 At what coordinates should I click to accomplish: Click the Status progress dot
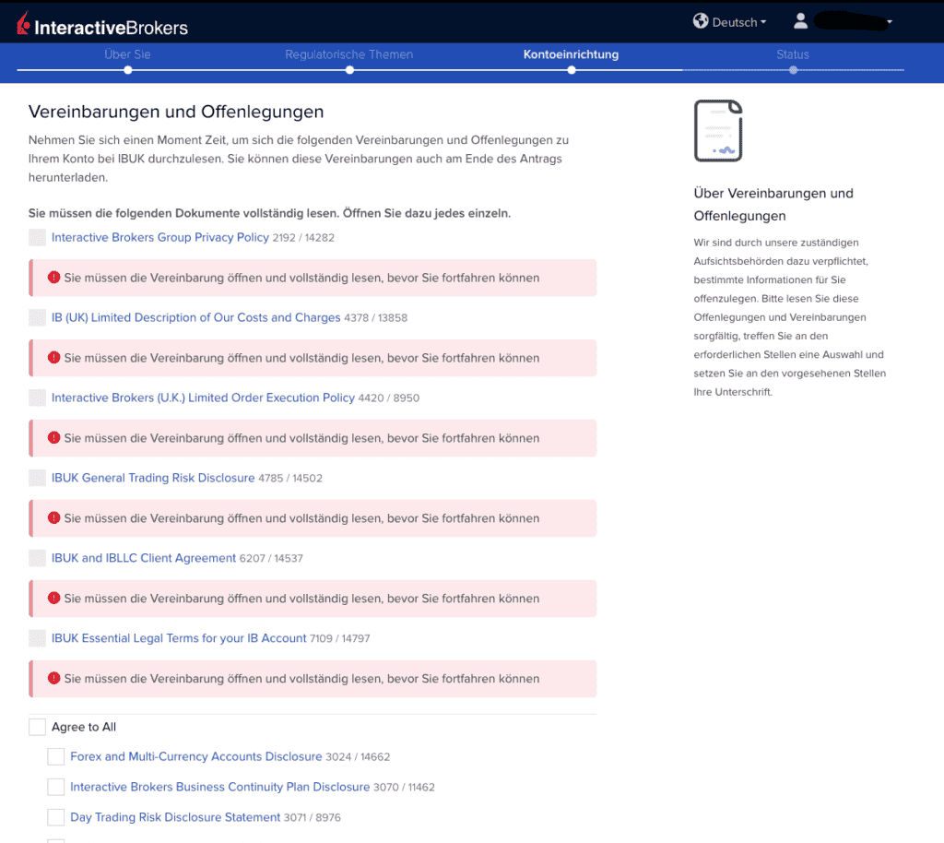[x=793, y=70]
